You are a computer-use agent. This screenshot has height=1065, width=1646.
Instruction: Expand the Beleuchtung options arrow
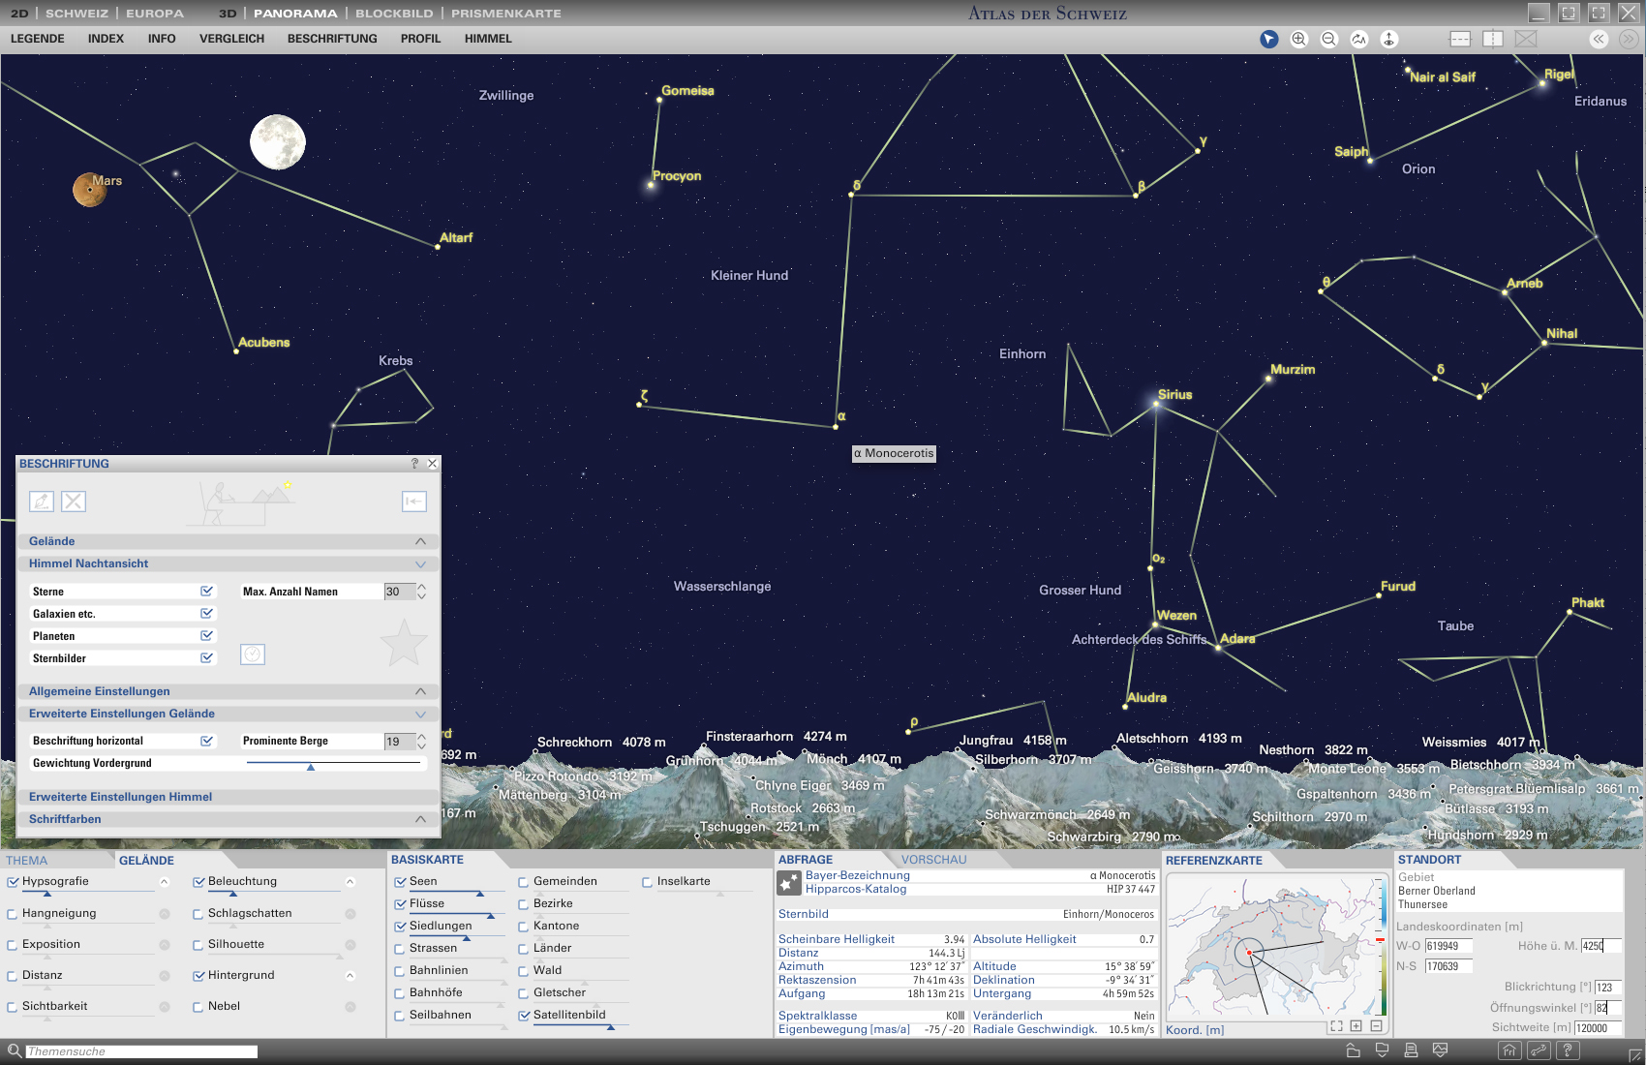coord(351,882)
